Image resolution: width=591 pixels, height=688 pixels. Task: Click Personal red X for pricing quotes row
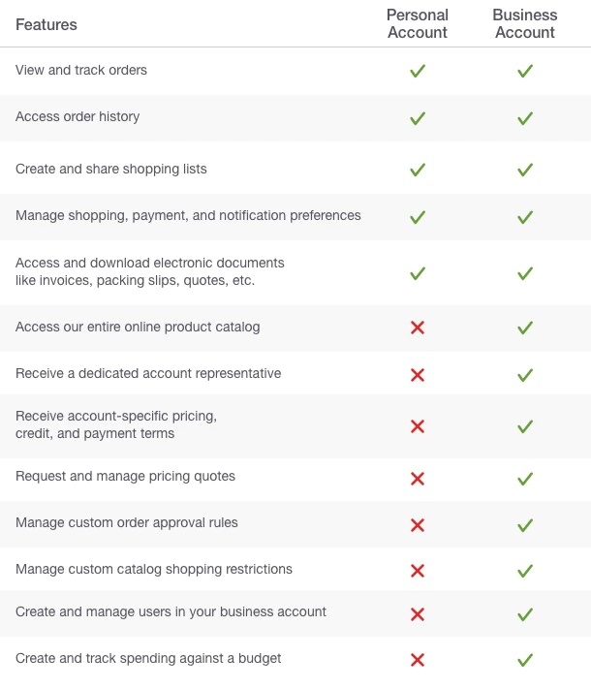(418, 479)
